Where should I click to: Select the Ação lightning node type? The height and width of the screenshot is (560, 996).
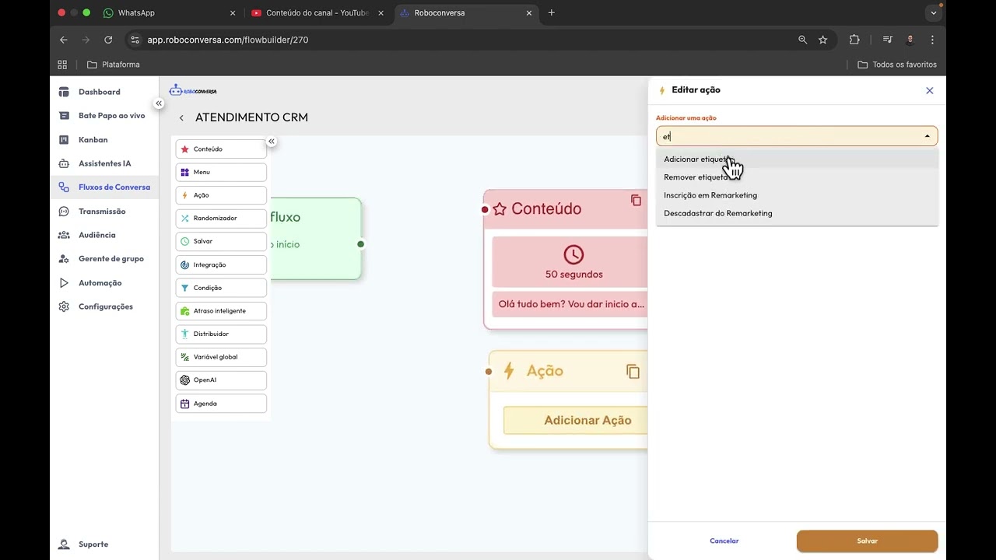coord(221,195)
